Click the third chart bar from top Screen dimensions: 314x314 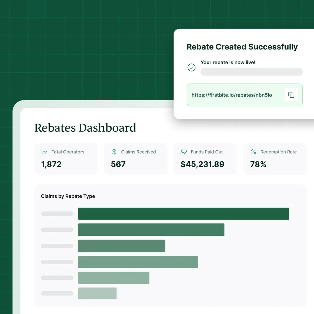pos(122,246)
